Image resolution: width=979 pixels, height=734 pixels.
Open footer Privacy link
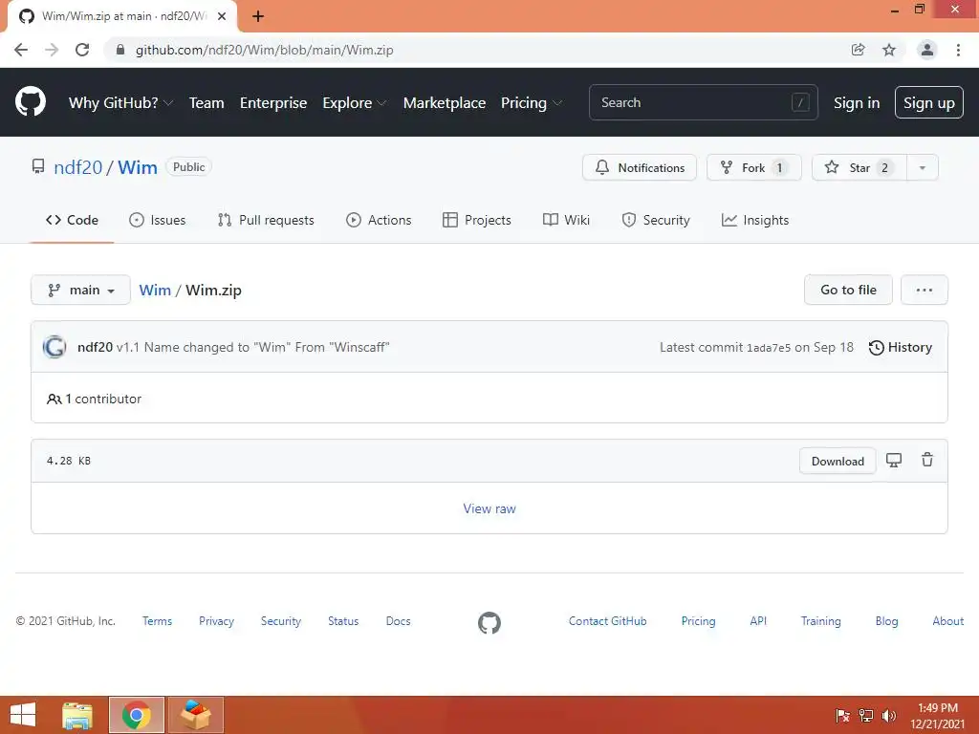click(x=216, y=621)
